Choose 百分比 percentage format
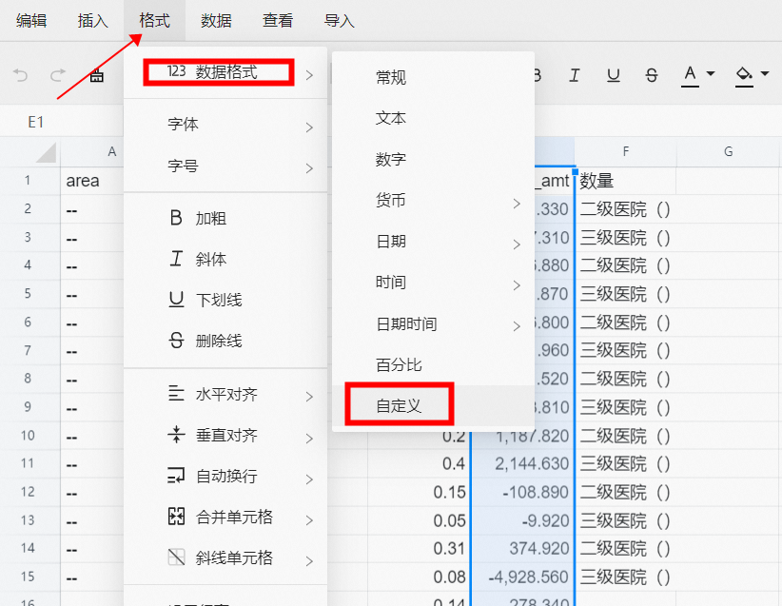 point(400,364)
